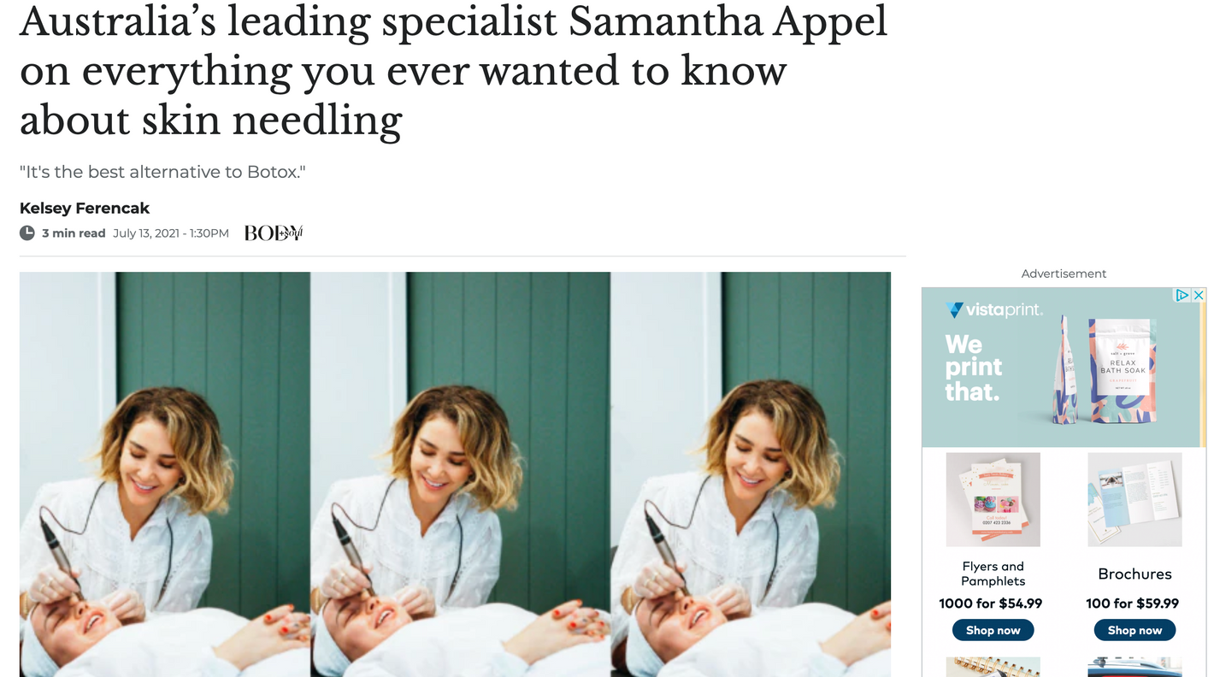Open author Kelsey Ferencak's profile
The image size is (1214, 677).
(x=85, y=208)
